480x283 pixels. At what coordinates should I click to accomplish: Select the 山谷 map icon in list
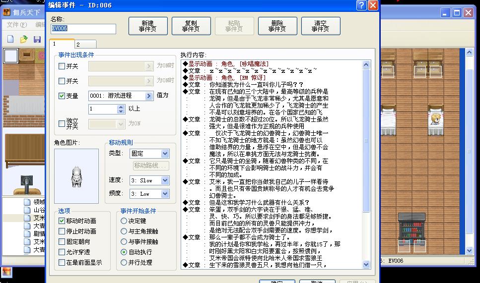tap(27, 210)
